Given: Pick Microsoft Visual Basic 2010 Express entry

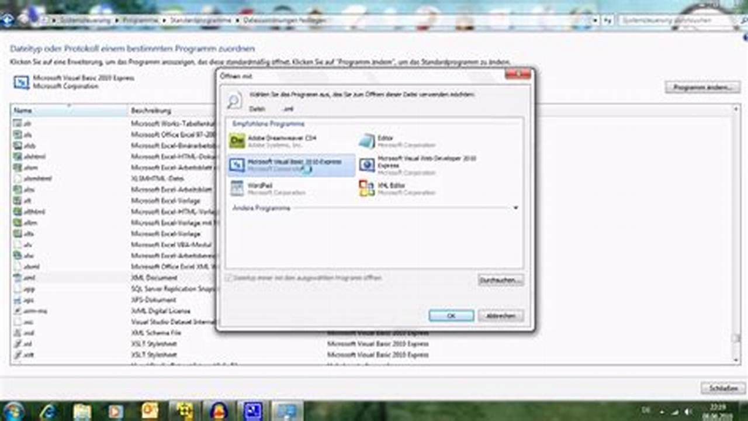Looking at the screenshot, I should (x=291, y=165).
